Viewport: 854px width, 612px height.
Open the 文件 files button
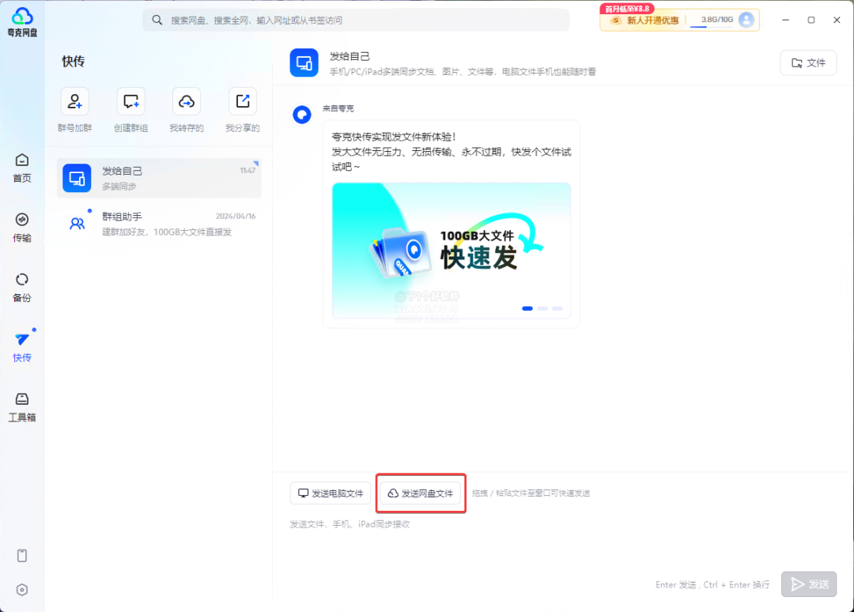point(808,62)
